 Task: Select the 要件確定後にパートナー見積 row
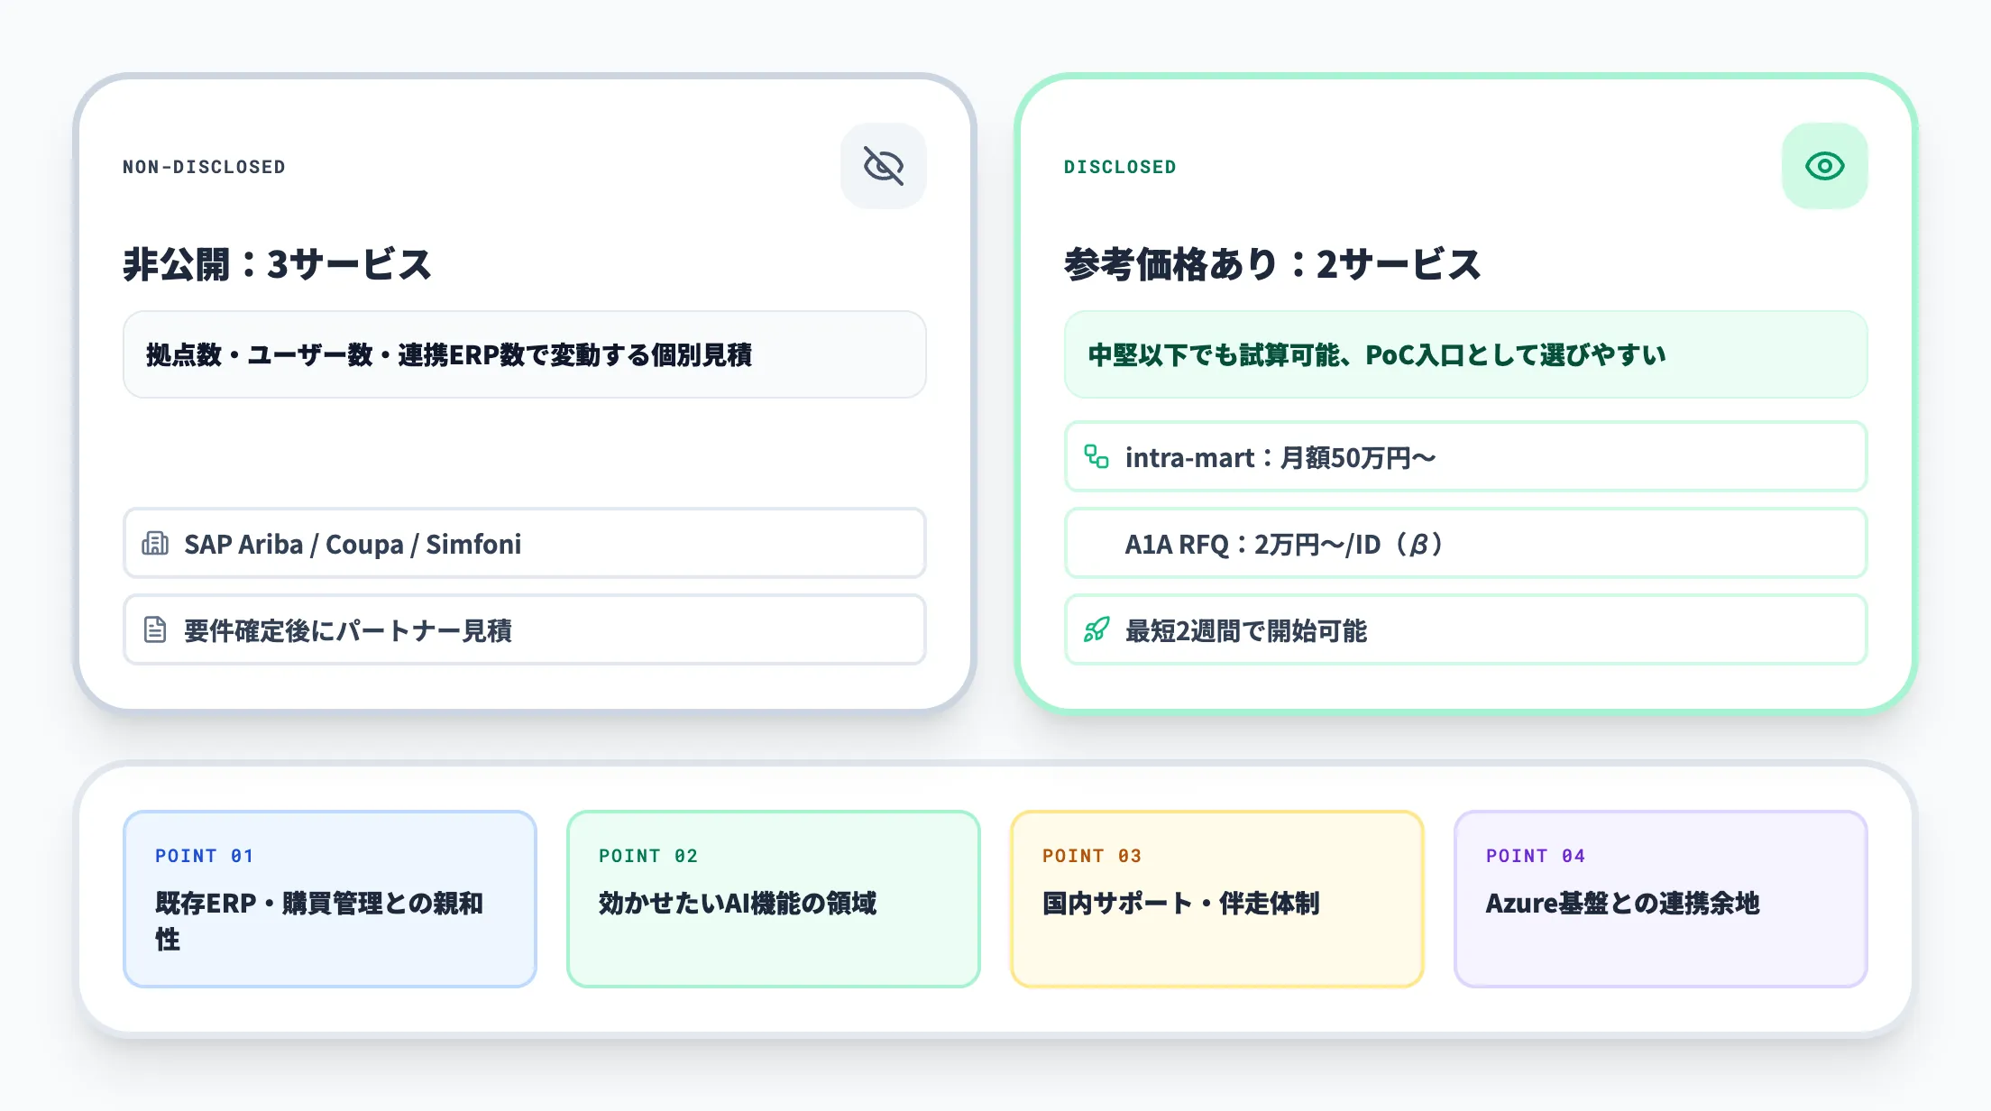click(525, 629)
